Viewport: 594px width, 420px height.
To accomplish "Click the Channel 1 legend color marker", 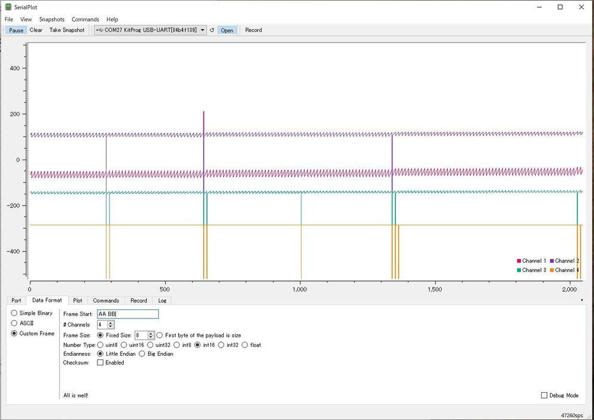I will pos(518,261).
